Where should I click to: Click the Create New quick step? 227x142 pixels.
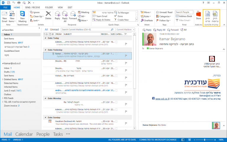coord(121,20)
